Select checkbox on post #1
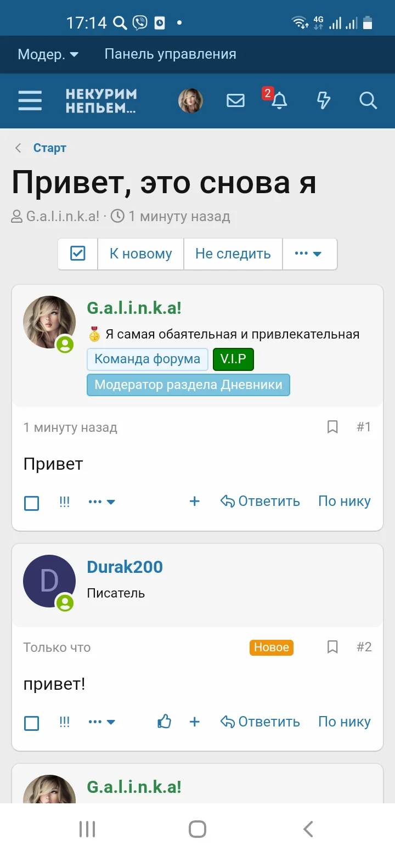The image size is (395, 856). pos(32,503)
